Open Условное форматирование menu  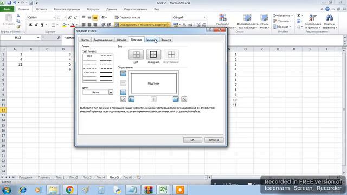coord(222,21)
